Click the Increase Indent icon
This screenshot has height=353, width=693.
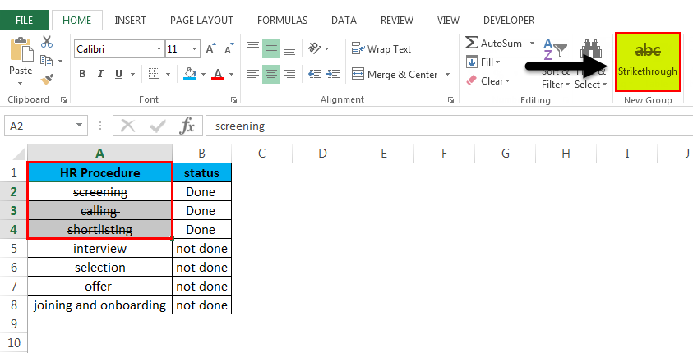331,74
